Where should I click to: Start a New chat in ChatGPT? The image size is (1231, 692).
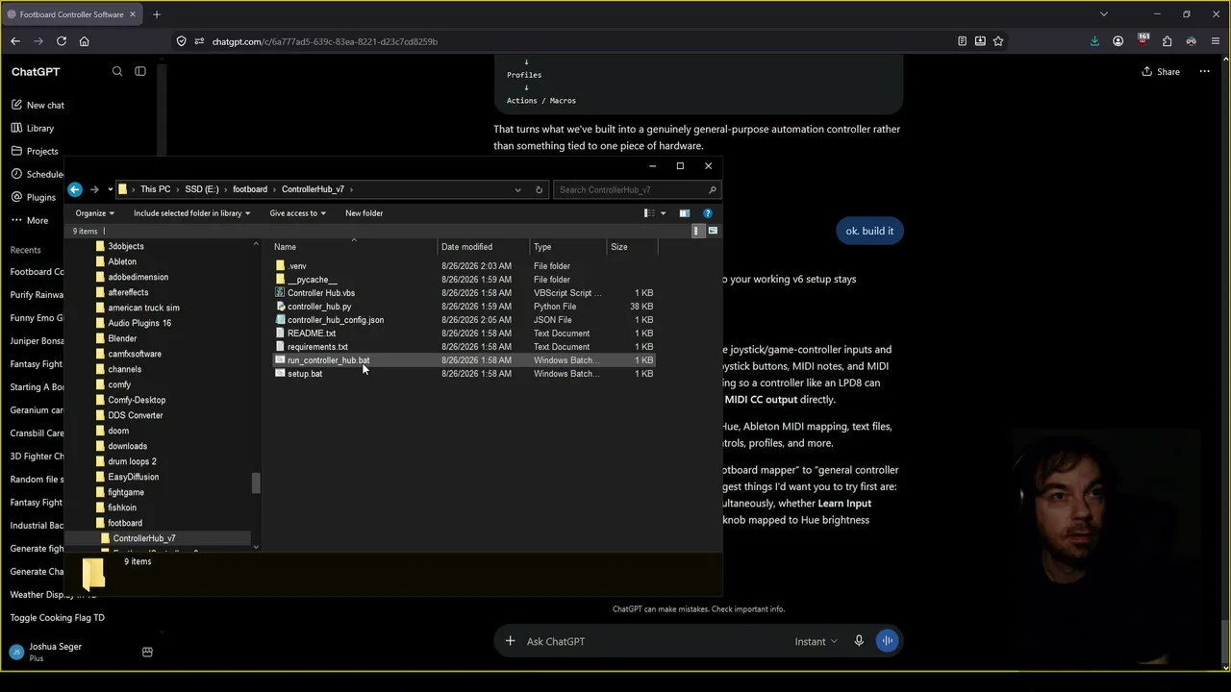coord(38,105)
